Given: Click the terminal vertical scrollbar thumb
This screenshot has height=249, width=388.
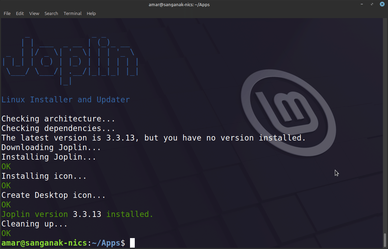Looking at the screenshot, I should [x=385, y=240].
